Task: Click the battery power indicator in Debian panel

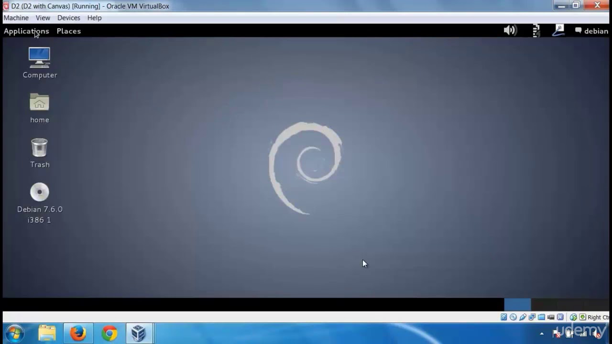Action: (536, 31)
